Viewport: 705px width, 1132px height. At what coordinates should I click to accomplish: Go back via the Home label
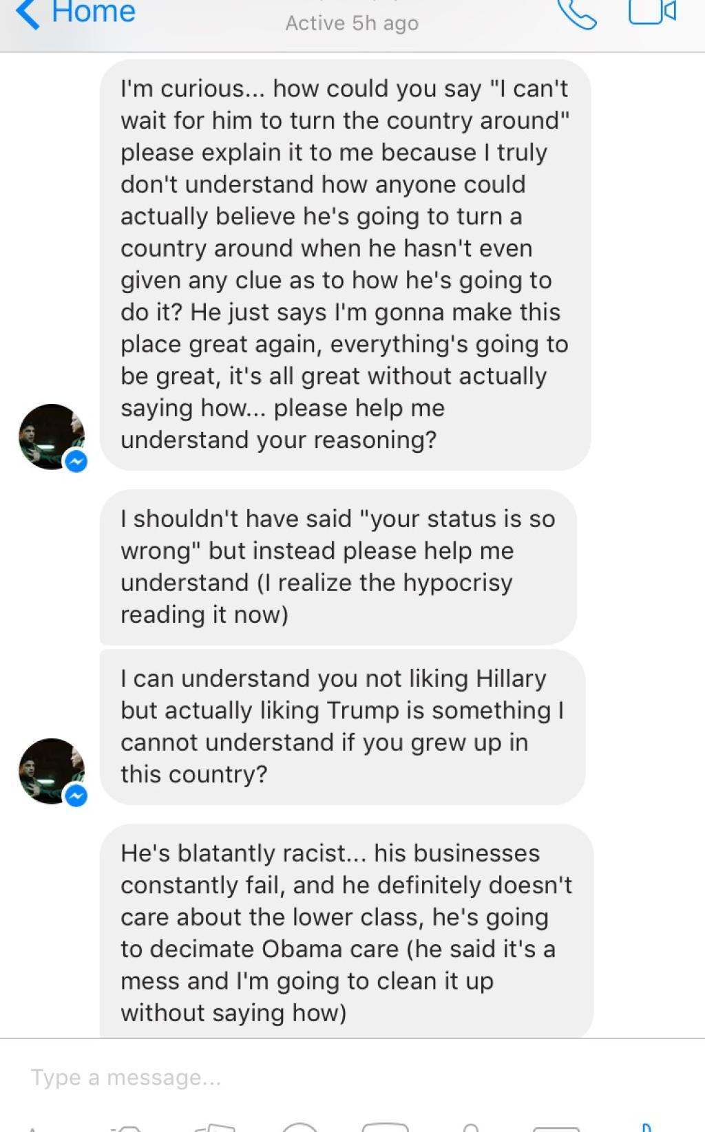point(94,12)
